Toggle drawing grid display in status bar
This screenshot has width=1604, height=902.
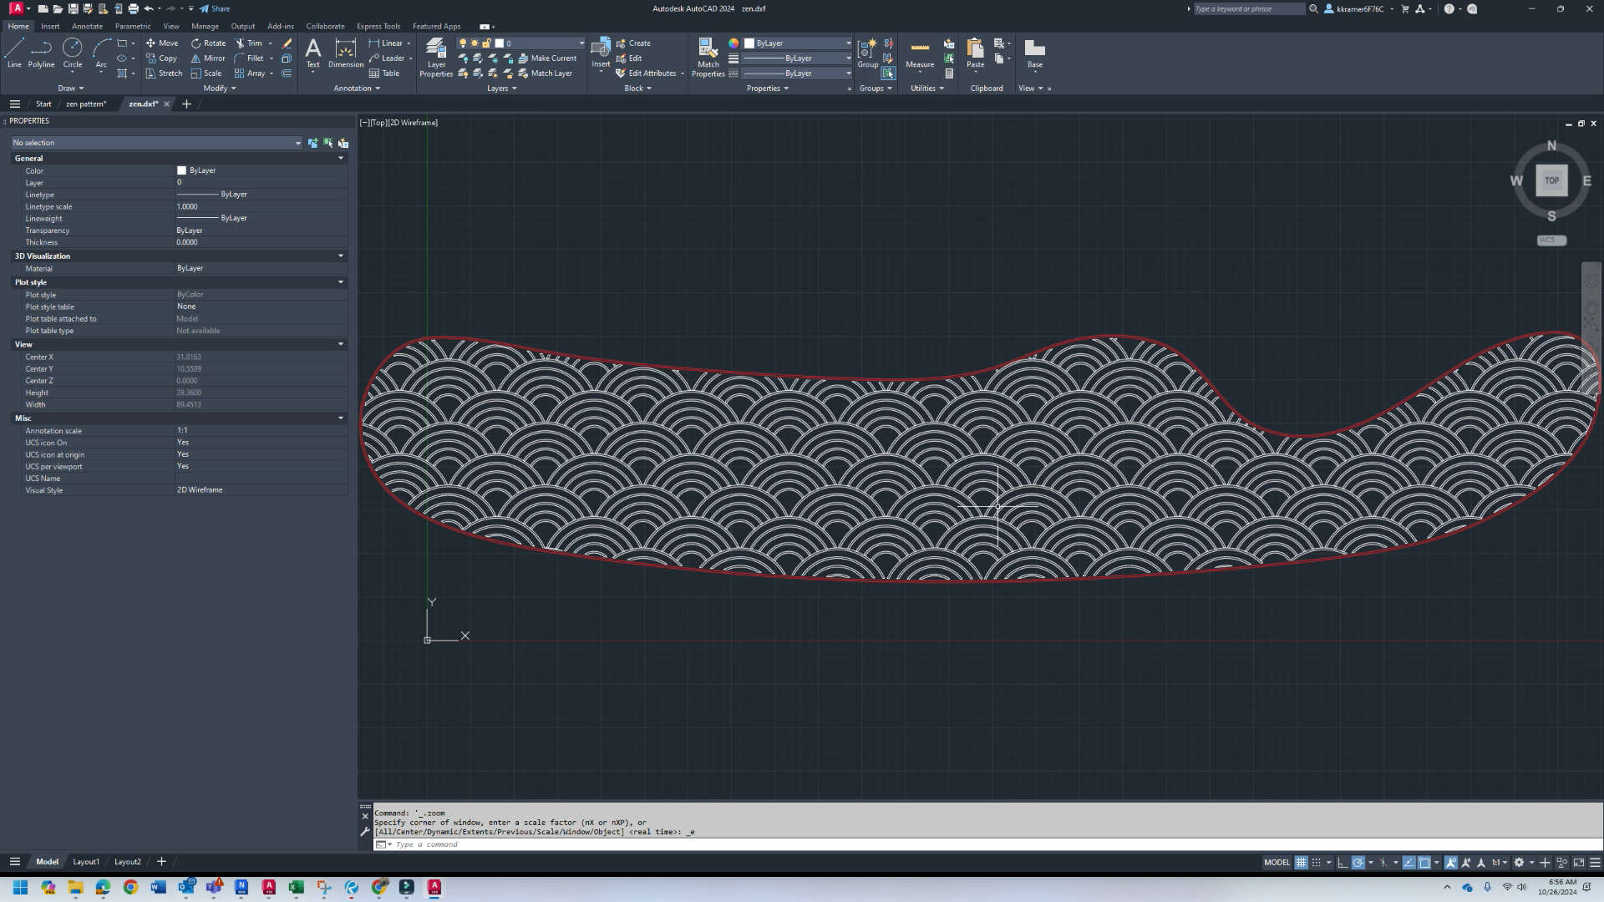click(x=1301, y=863)
